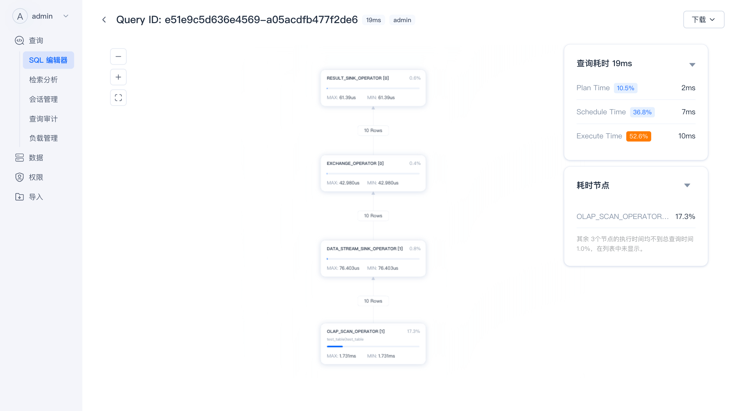Image resolution: width=741 pixels, height=411 pixels.
Task: Open the admin account dropdown
Action: click(x=66, y=16)
